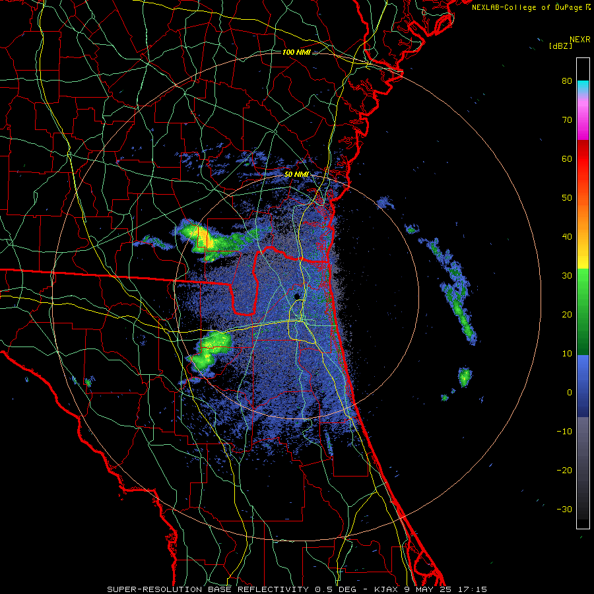Click the NEXR label above the color scale
This screenshot has height=594, width=594.
pyautogui.click(x=579, y=40)
